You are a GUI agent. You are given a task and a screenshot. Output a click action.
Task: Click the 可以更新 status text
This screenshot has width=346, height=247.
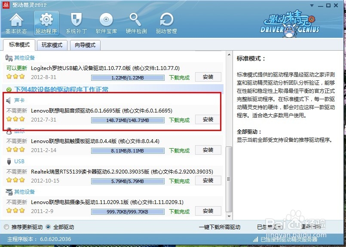pos(17,68)
